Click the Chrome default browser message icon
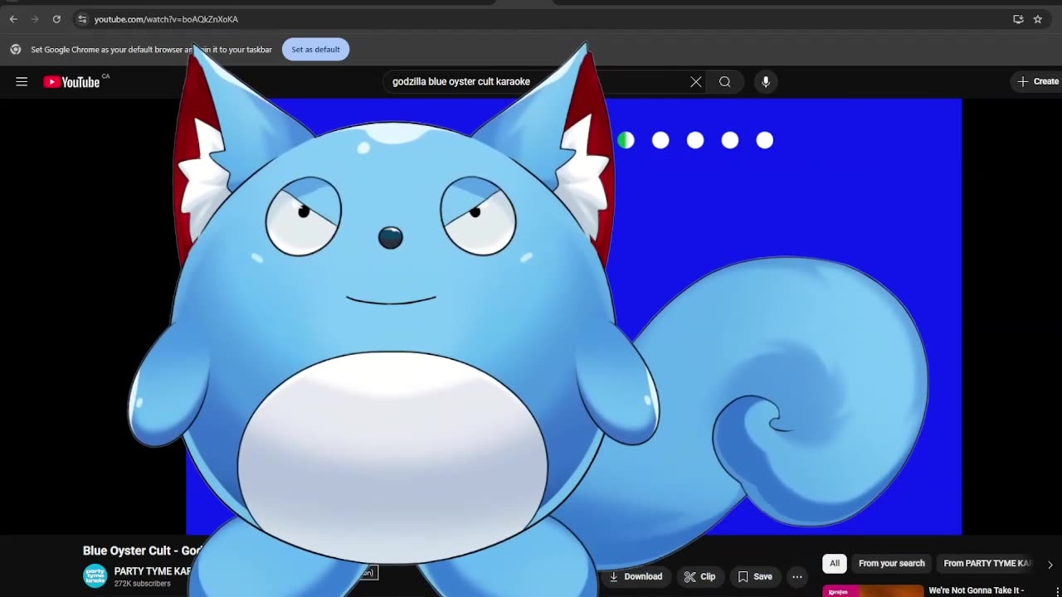Screen dimensions: 1062x597 (15, 50)
